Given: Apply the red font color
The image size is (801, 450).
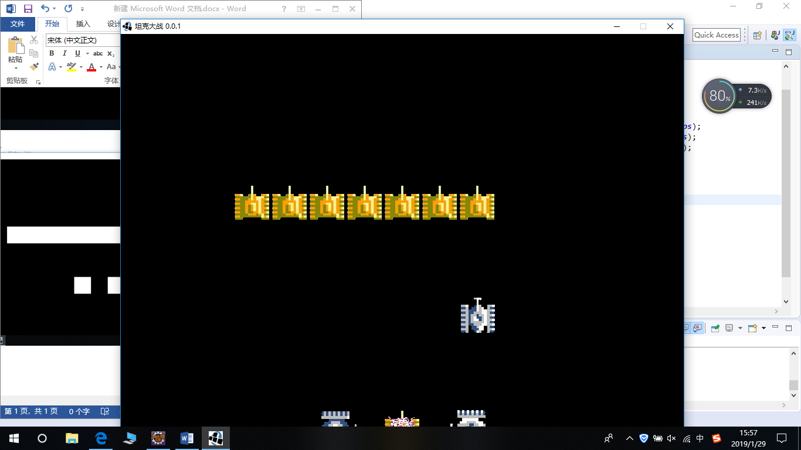Looking at the screenshot, I should pos(91,67).
